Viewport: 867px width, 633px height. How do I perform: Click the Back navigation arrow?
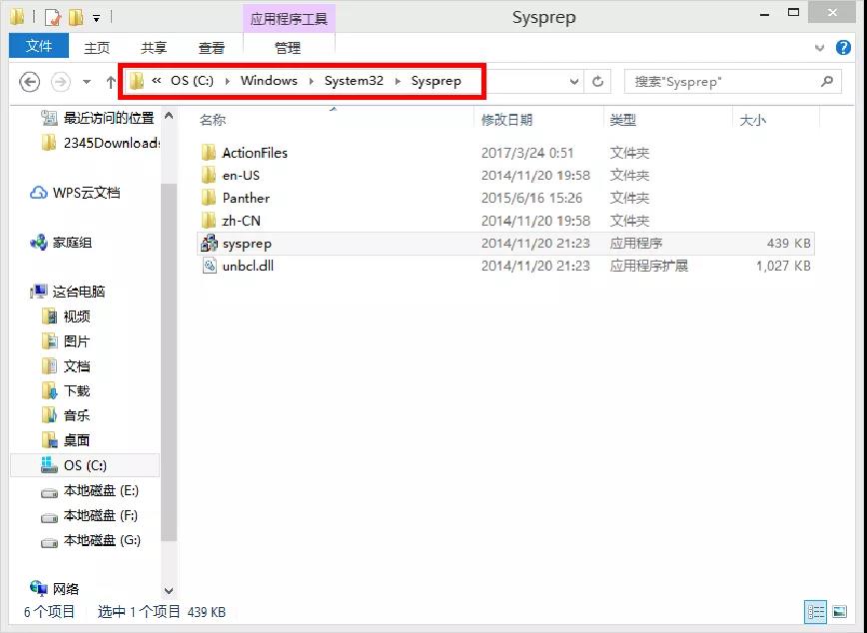click(30, 82)
